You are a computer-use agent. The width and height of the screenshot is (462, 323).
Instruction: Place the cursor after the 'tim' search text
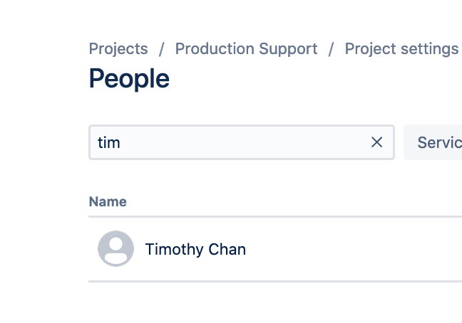(x=121, y=143)
